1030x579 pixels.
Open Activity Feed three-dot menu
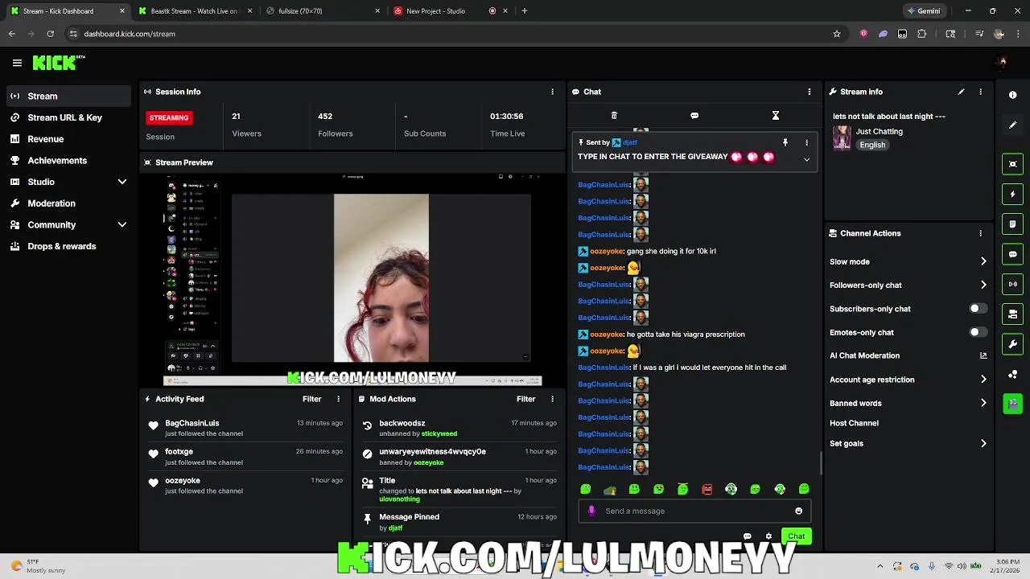tap(338, 399)
